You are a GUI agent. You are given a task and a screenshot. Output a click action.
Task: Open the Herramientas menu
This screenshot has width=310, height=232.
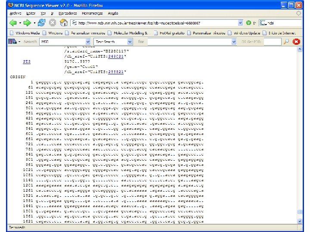click(92, 13)
